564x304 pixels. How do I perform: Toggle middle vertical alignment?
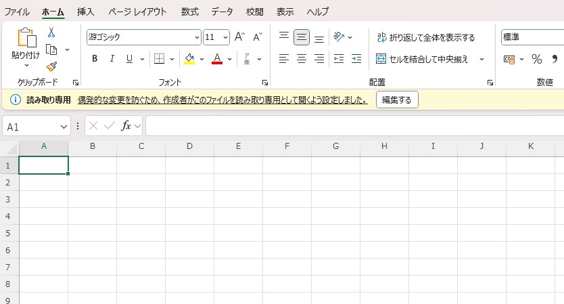[x=302, y=37]
